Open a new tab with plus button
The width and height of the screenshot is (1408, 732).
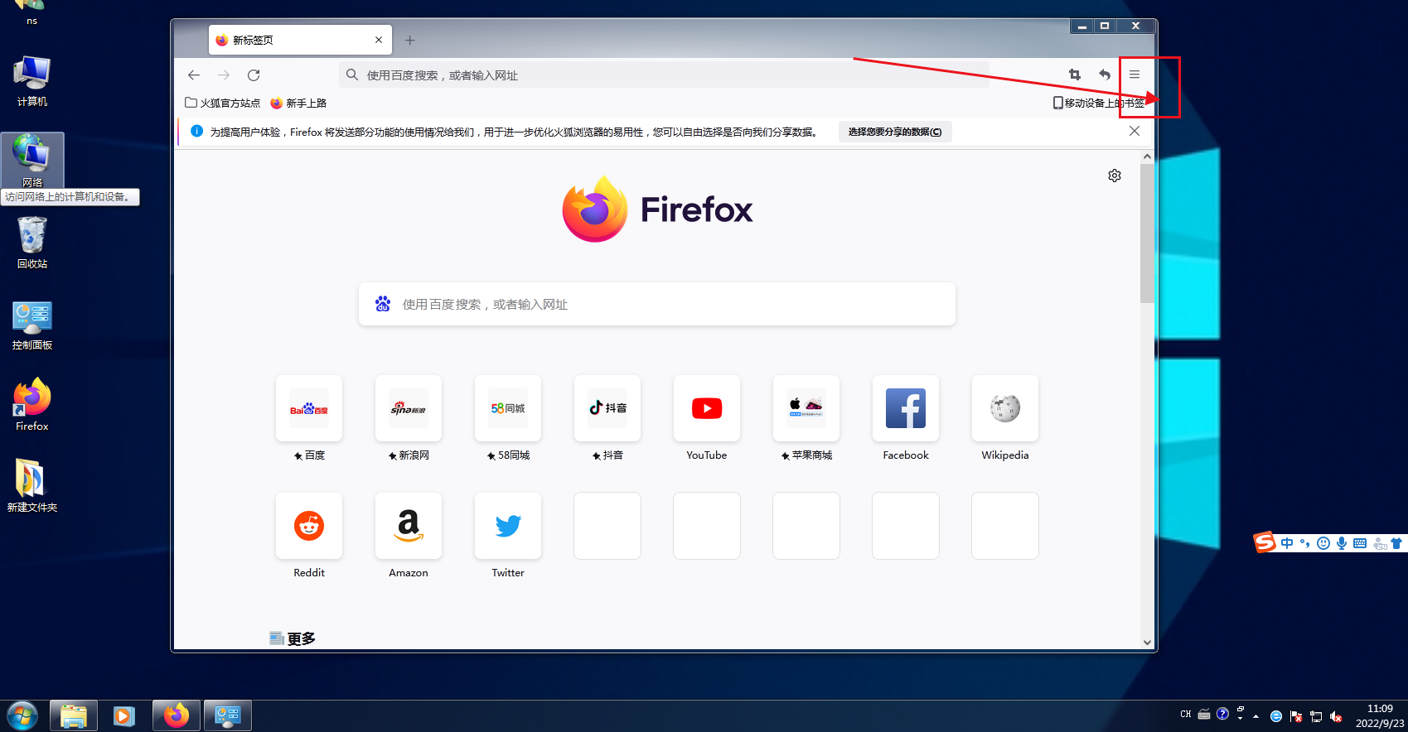[x=409, y=40]
